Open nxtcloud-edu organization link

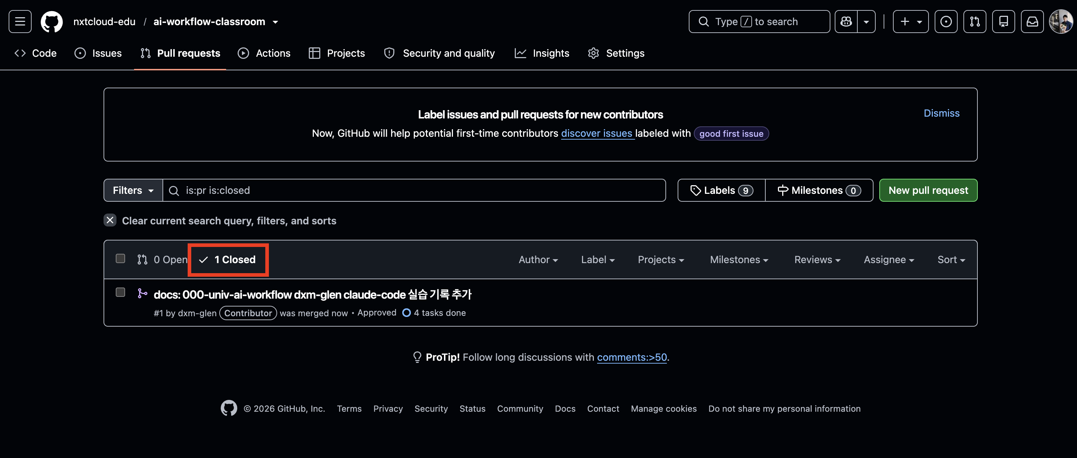(x=104, y=21)
